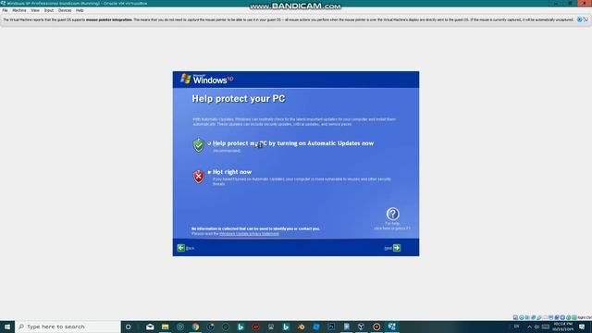The height and width of the screenshot is (333, 592).
Task: Switch to VirtualBox on the taskbar
Action: tap(392, 327)
